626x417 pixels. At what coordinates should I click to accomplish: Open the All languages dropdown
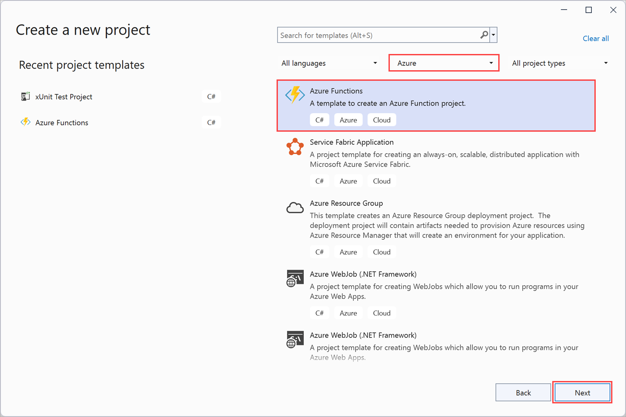pos(329,63)
